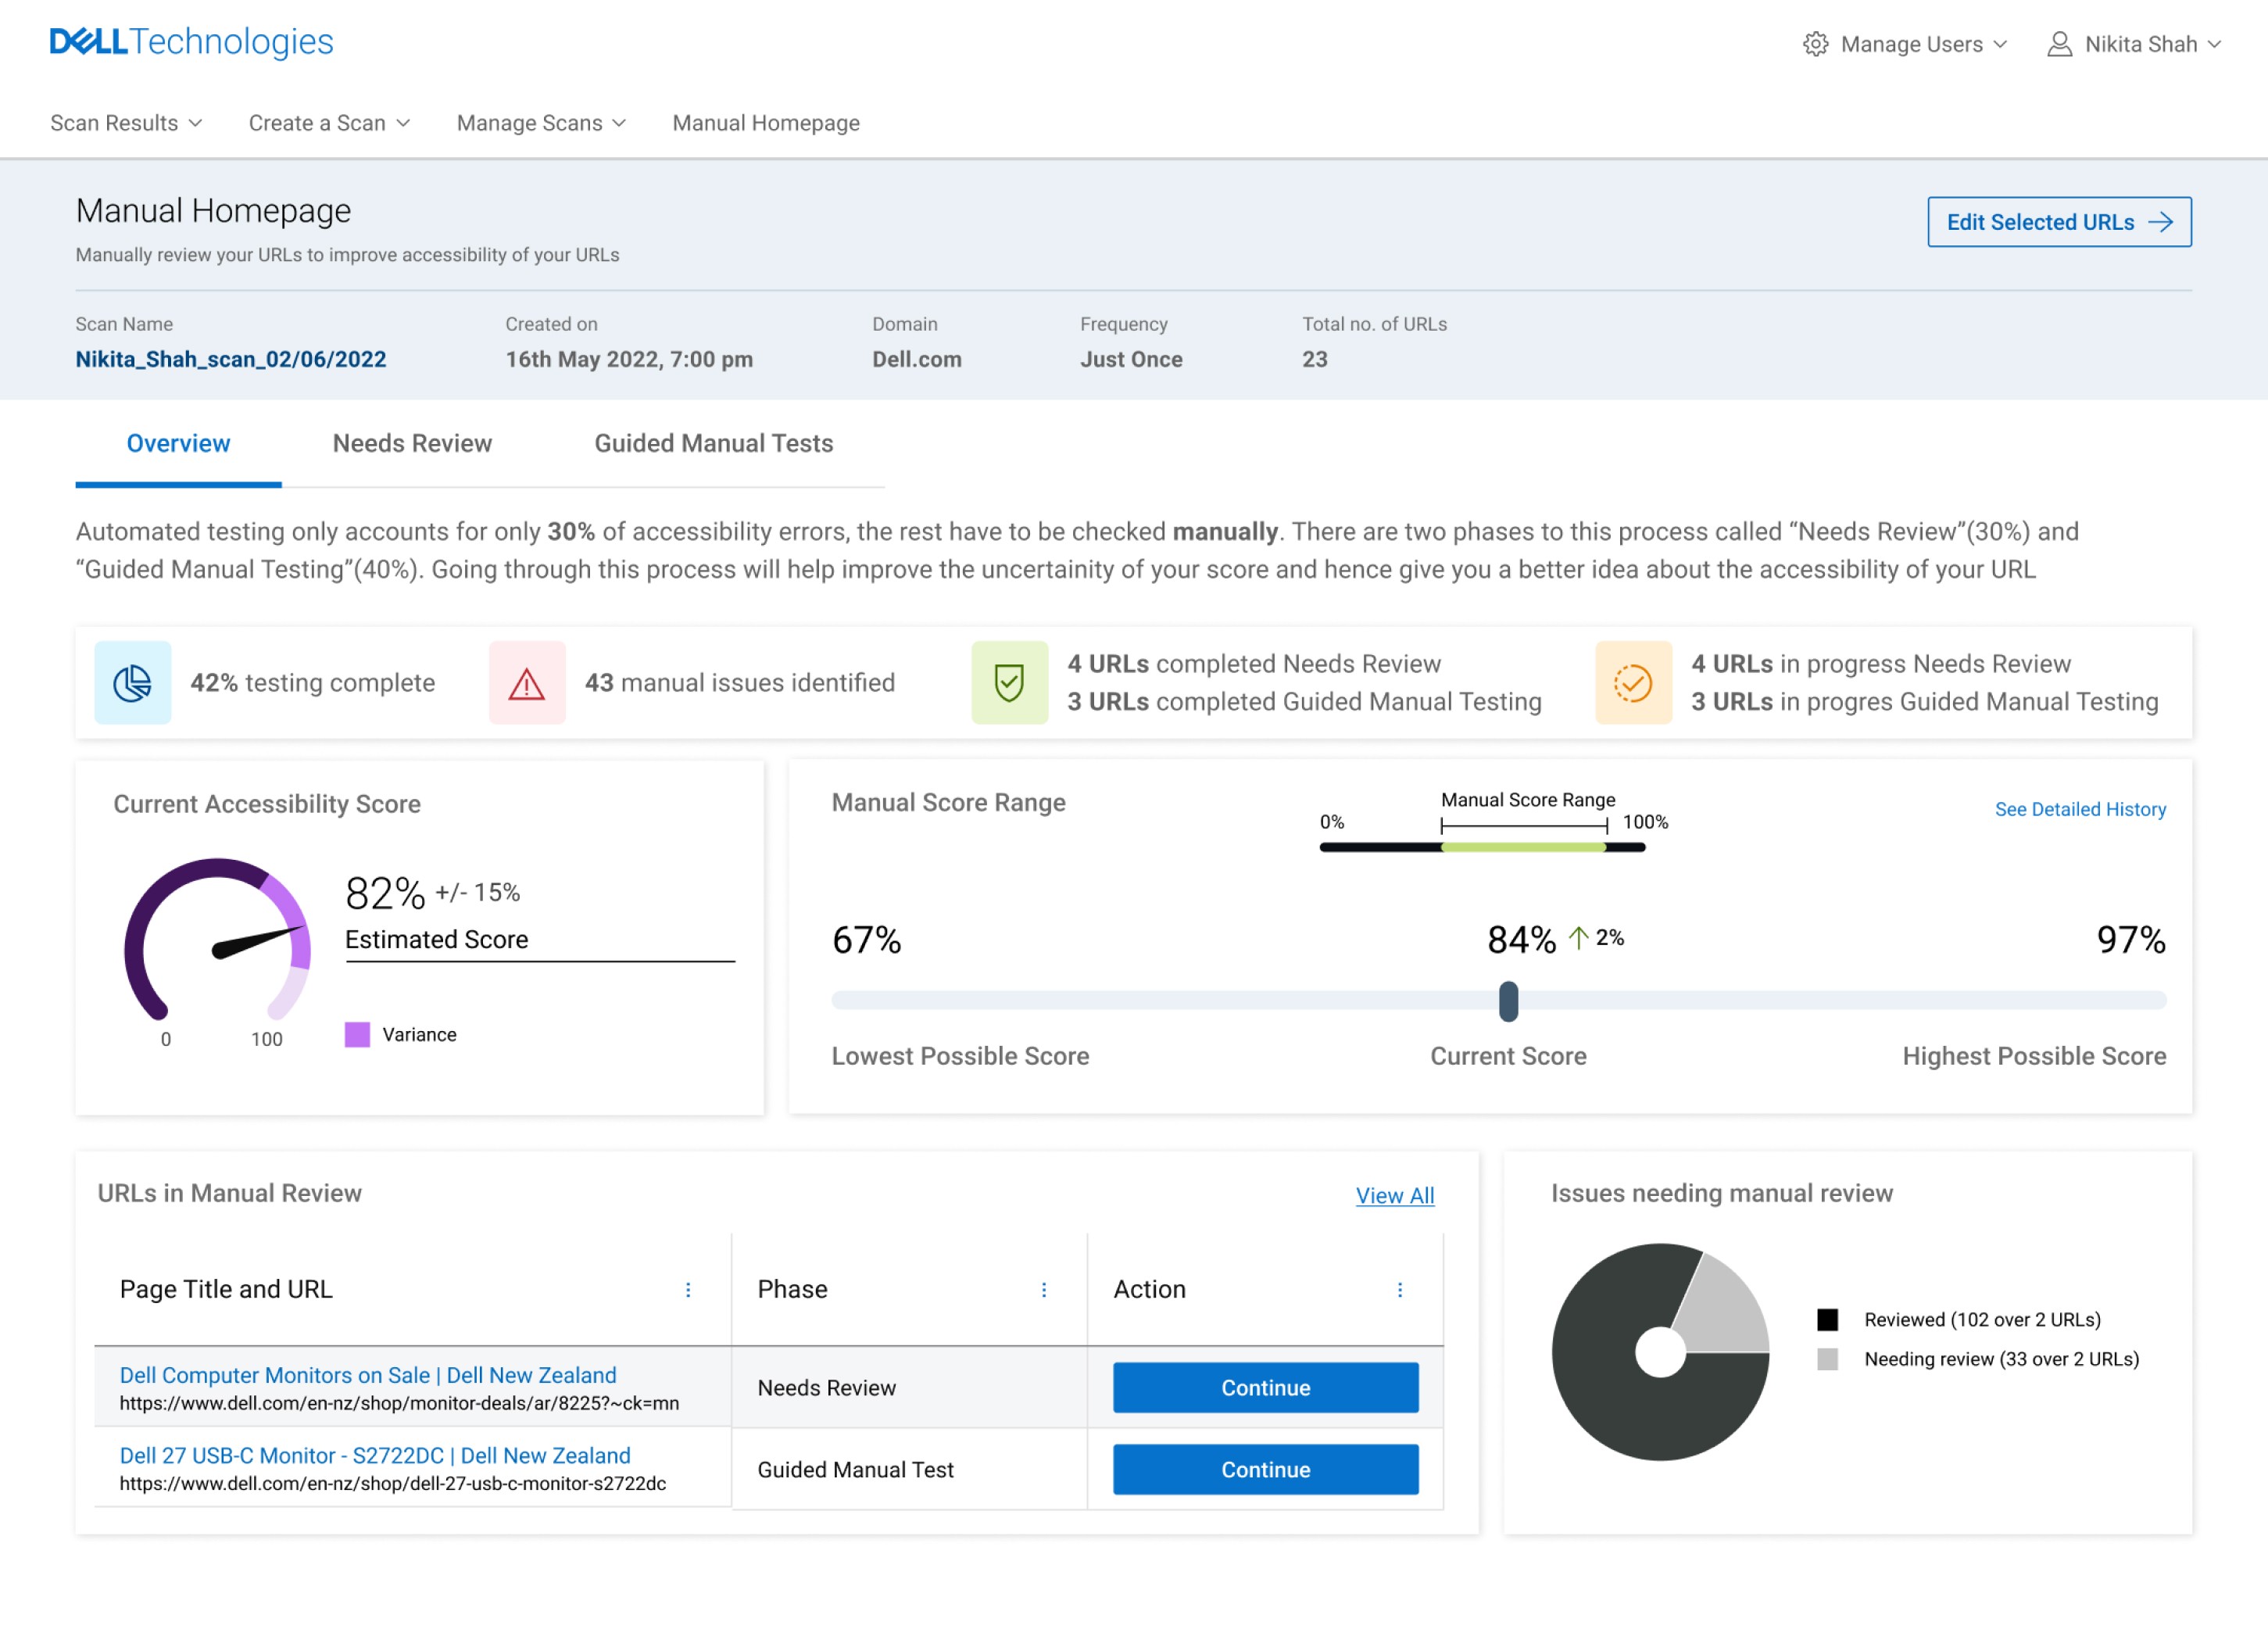Expand the Create a Scan dropdown
Image resolution: width=2268 pixels, height=1640 pixels.
point(329,123)
